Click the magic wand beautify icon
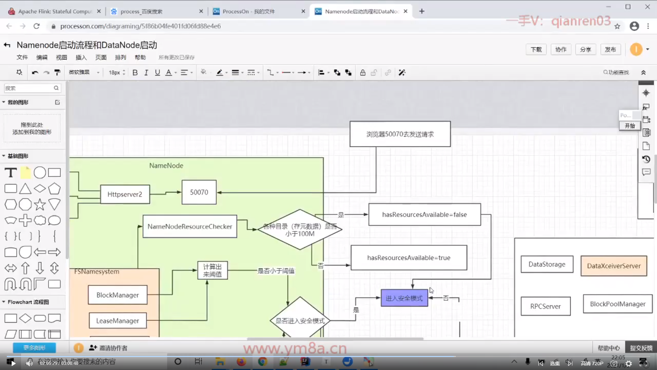This screenshot has width=657, height=370. pyautogui.click(x=402, y=73)
